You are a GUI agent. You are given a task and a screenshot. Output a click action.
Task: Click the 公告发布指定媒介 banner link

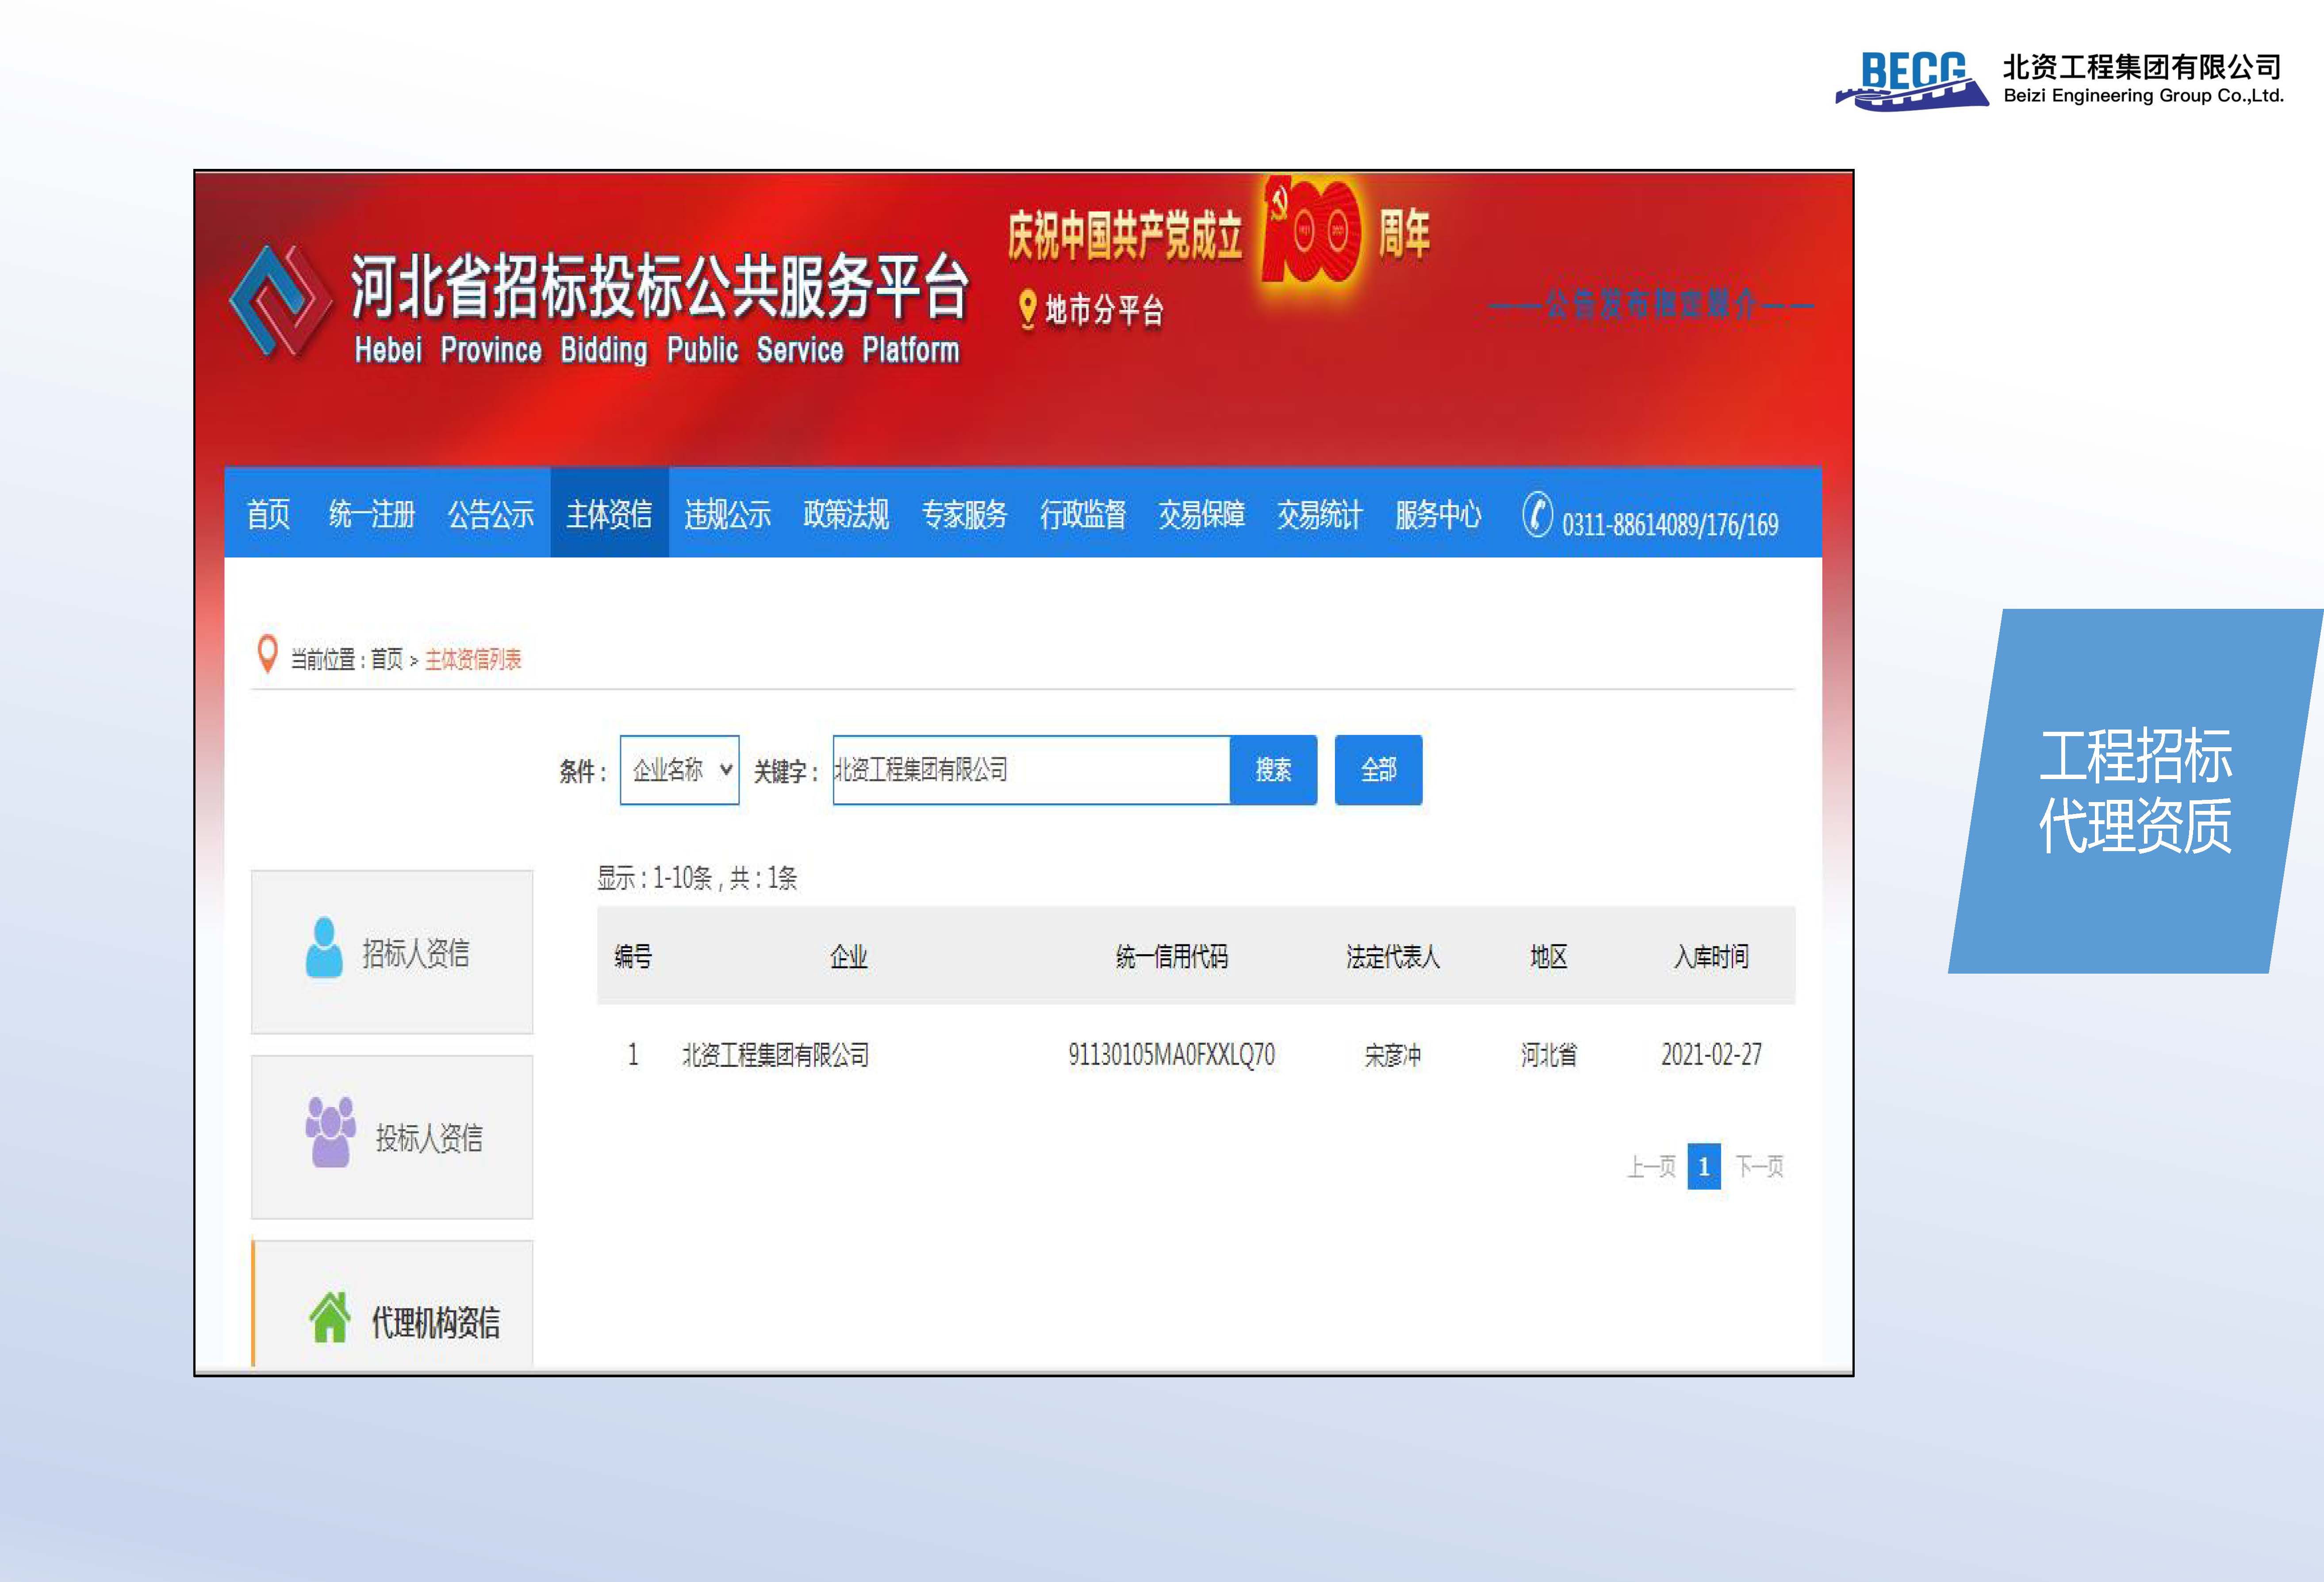coord(1651,304)
